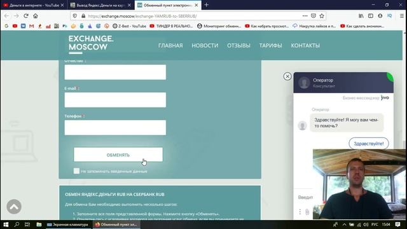Close the Jivo chat widget

(x=287, y=76)
